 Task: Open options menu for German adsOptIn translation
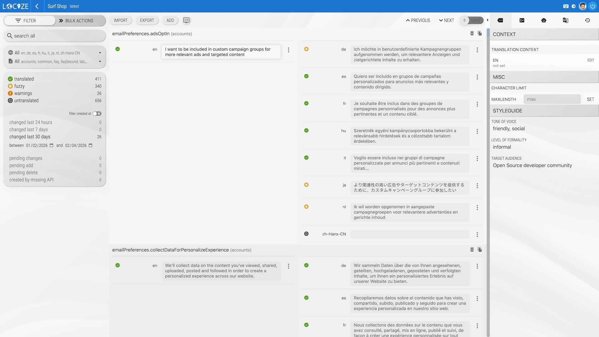477,50
